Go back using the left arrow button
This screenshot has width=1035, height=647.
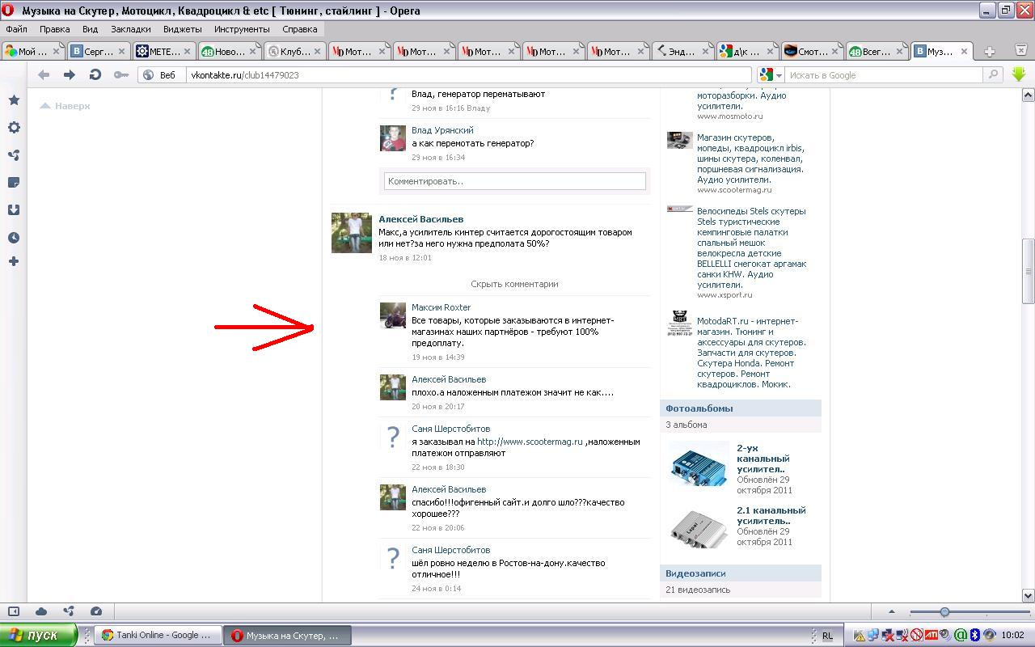44,75
